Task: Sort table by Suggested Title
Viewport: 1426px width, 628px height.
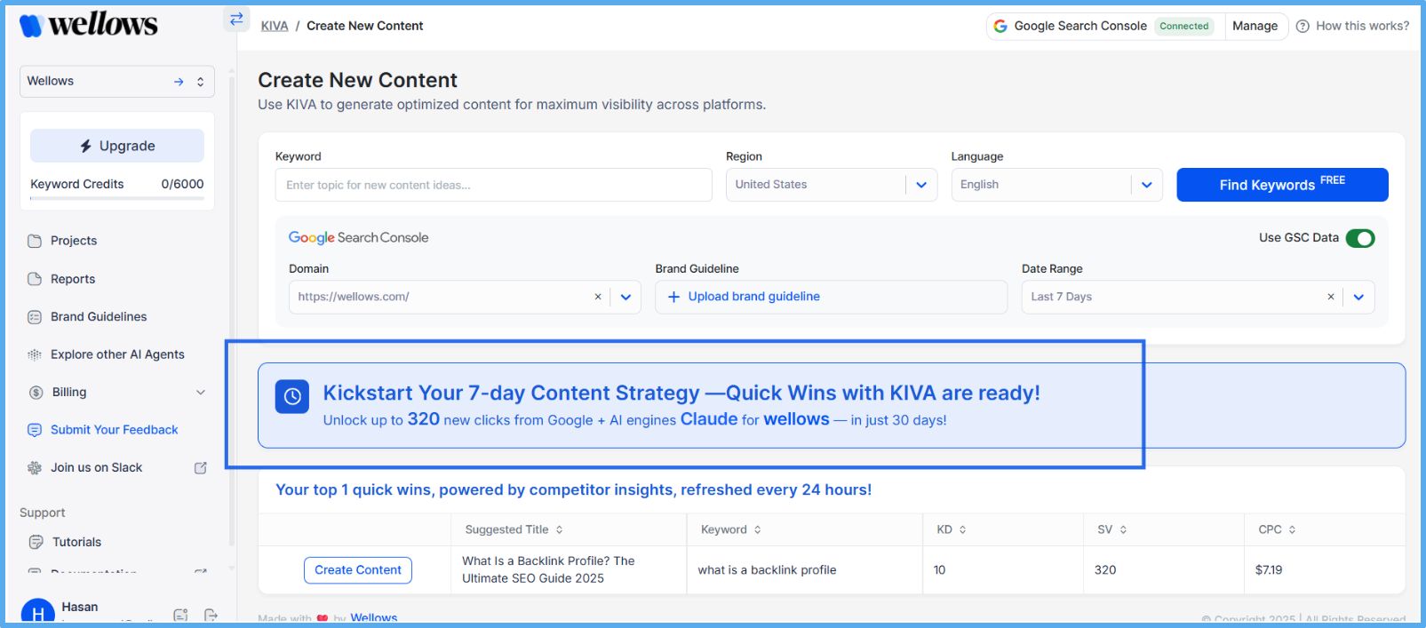Action: 559,530
